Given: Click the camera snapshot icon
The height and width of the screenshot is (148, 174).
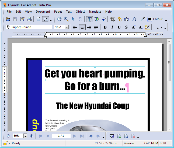Looking at the screenshot, I should pos(126,19).
